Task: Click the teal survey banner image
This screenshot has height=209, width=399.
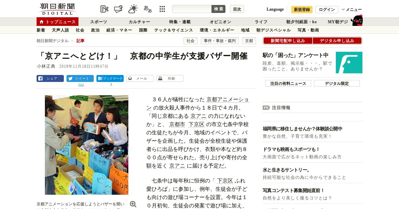Action: click(x=349, y=62)
